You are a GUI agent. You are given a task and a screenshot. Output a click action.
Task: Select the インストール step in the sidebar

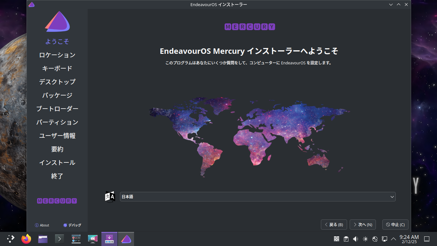pos(57,163)
